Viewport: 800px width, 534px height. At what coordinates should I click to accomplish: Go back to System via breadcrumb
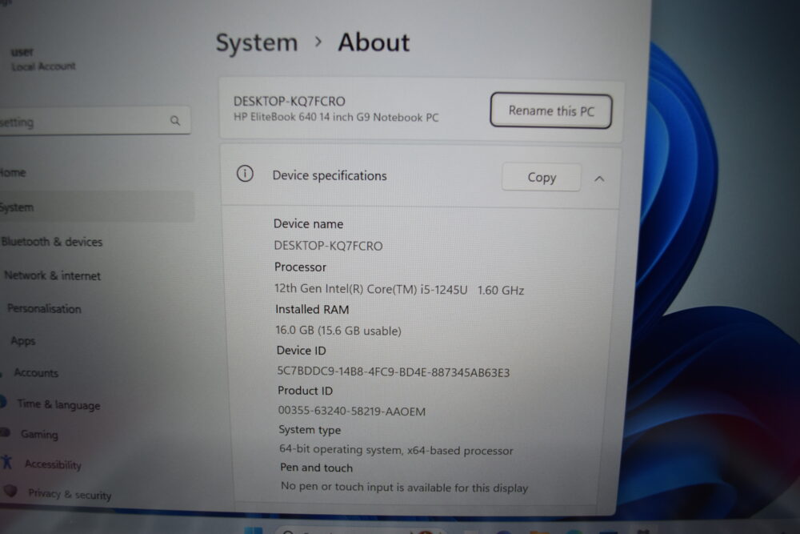(257, 42)
